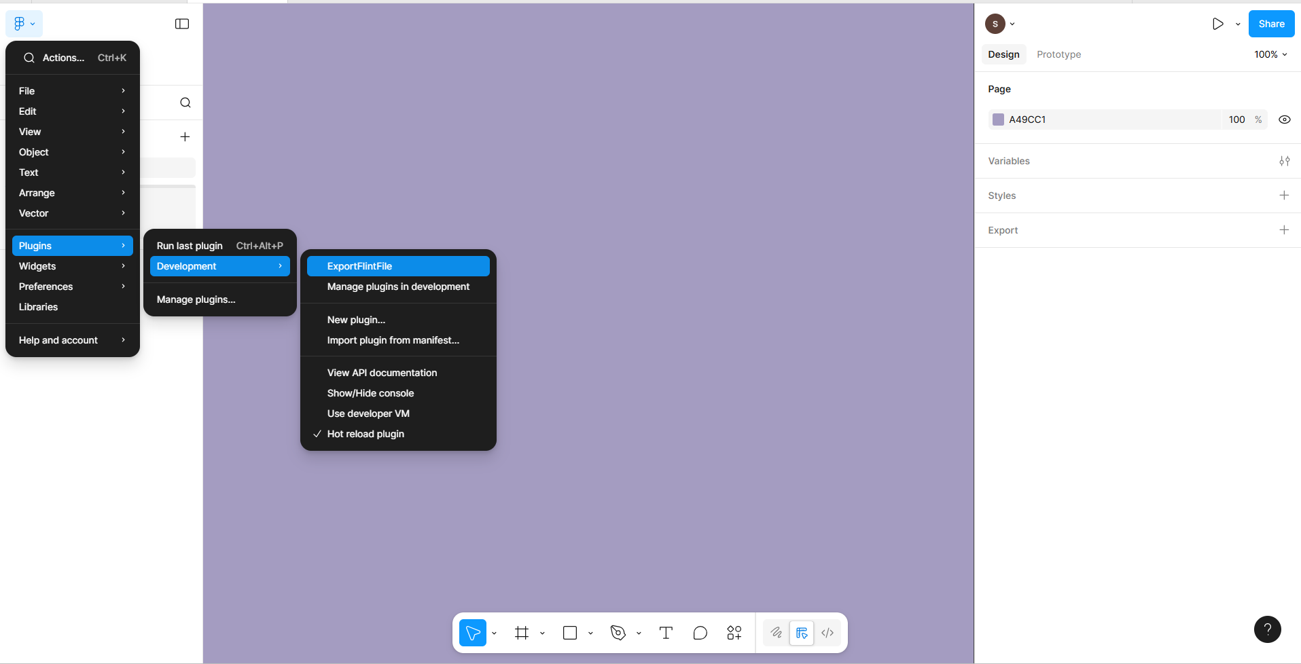Toggle Use developer VM option

click(398, 413)
